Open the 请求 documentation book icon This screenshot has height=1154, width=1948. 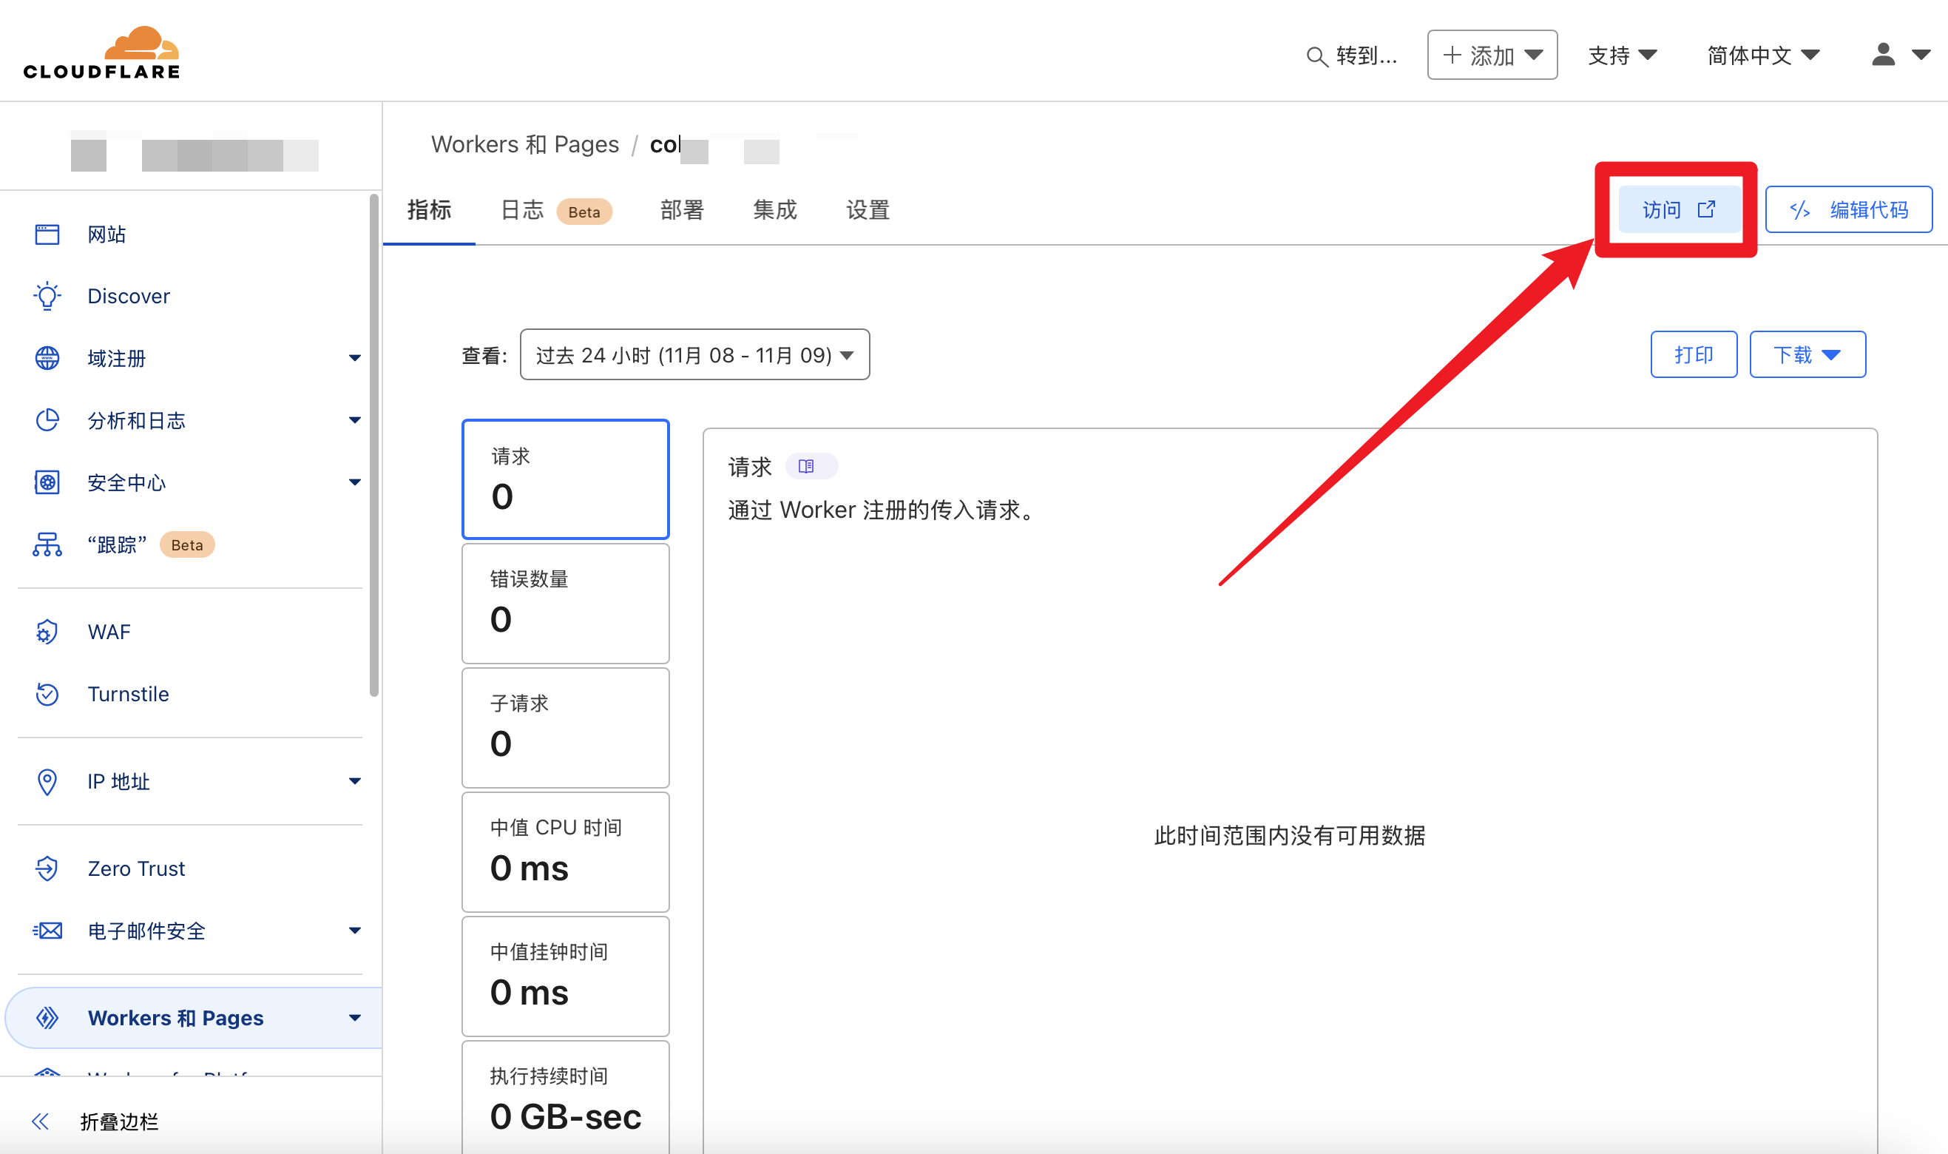tap(806, 466)
